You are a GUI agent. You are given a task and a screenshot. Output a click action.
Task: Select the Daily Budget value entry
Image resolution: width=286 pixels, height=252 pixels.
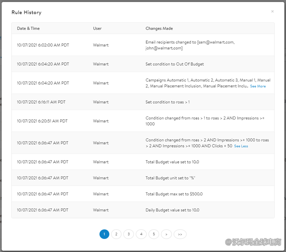tap(172, 210)
